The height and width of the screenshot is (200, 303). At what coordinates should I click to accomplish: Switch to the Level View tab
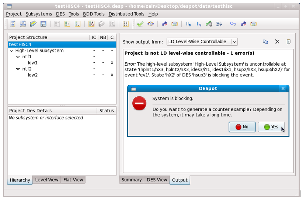tap(46, 180)
